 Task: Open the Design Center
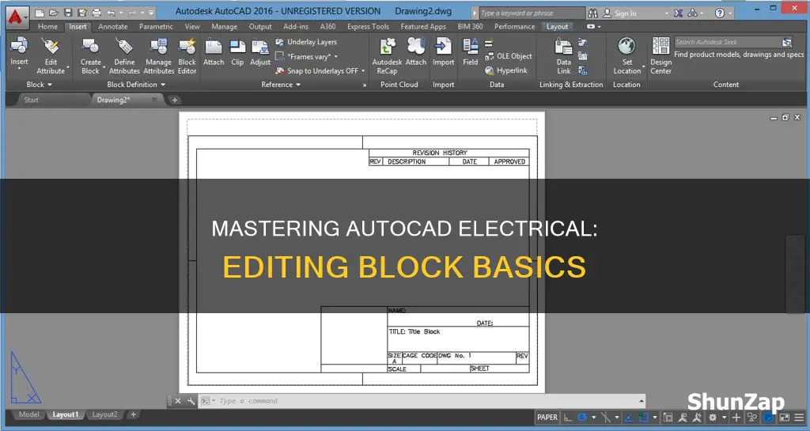[660, 55]
